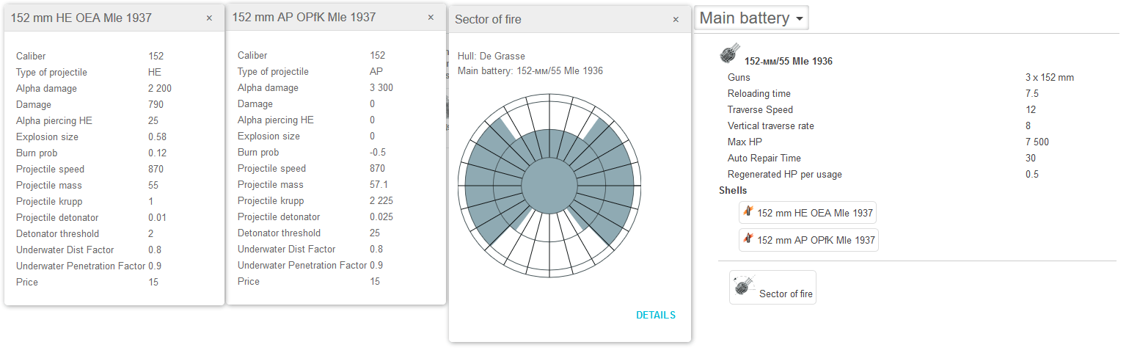The image size is (1140, 353).
Task: Click the AP OPfK Mle 1937 popup title
Action: 304,18
